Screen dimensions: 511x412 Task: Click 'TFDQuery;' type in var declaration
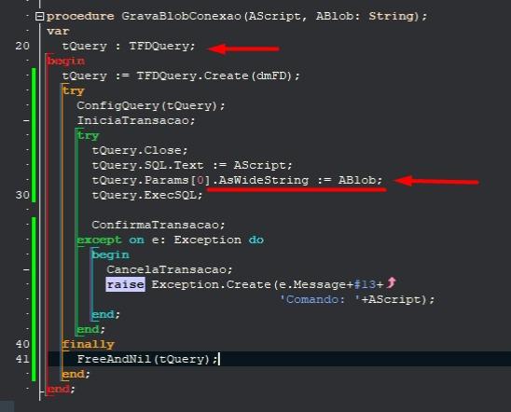[162, 46]
